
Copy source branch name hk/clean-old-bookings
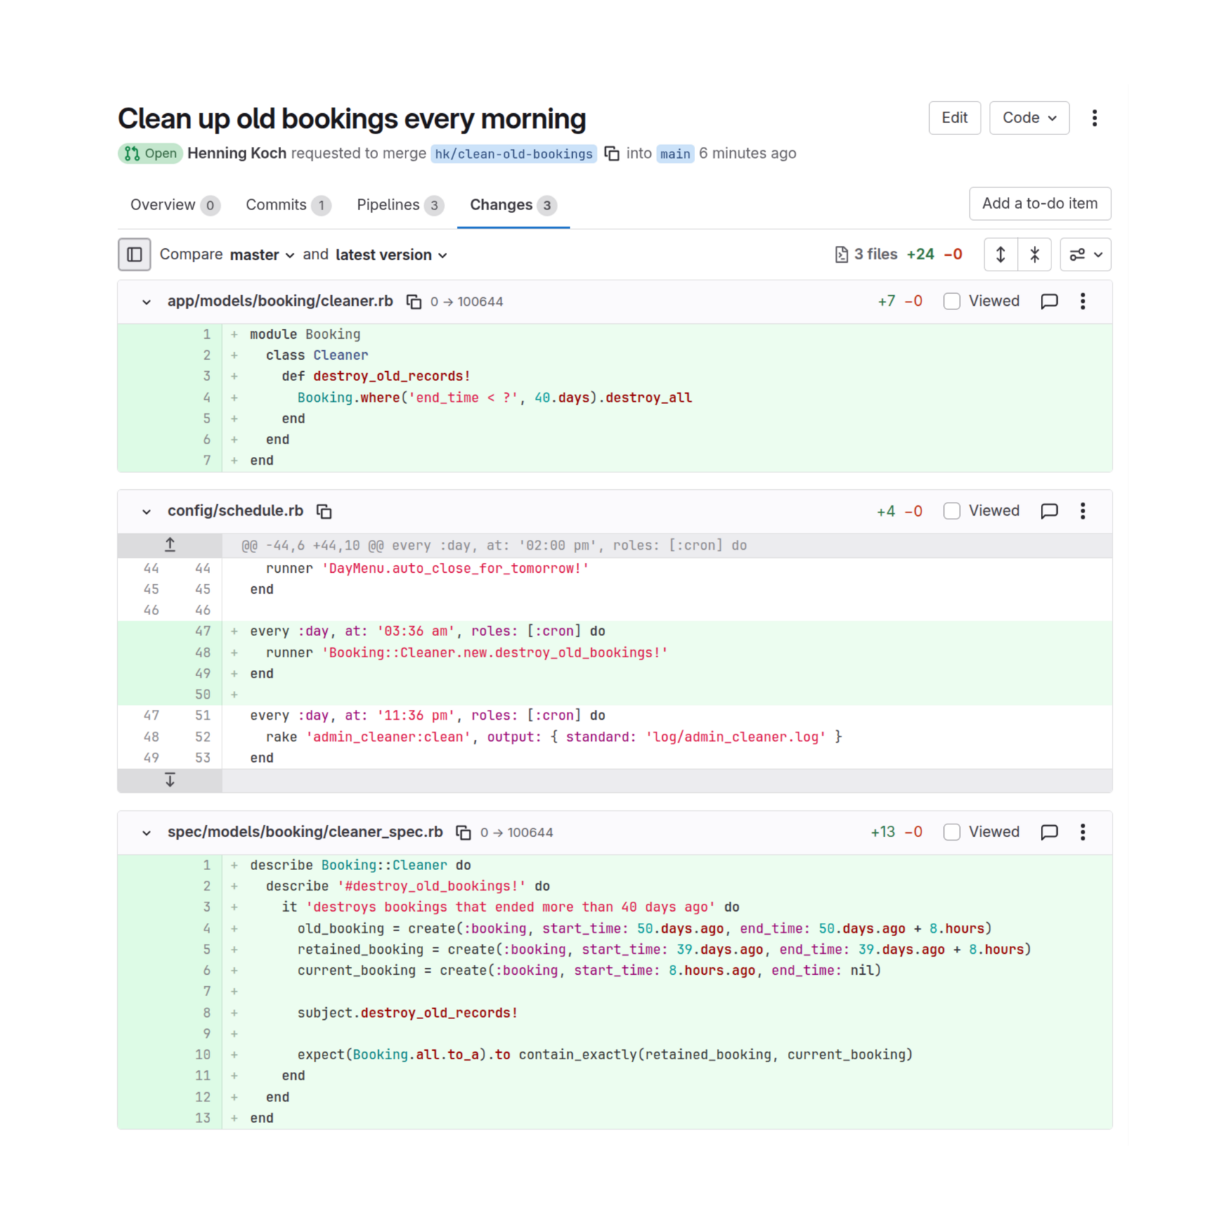point(611,153)
